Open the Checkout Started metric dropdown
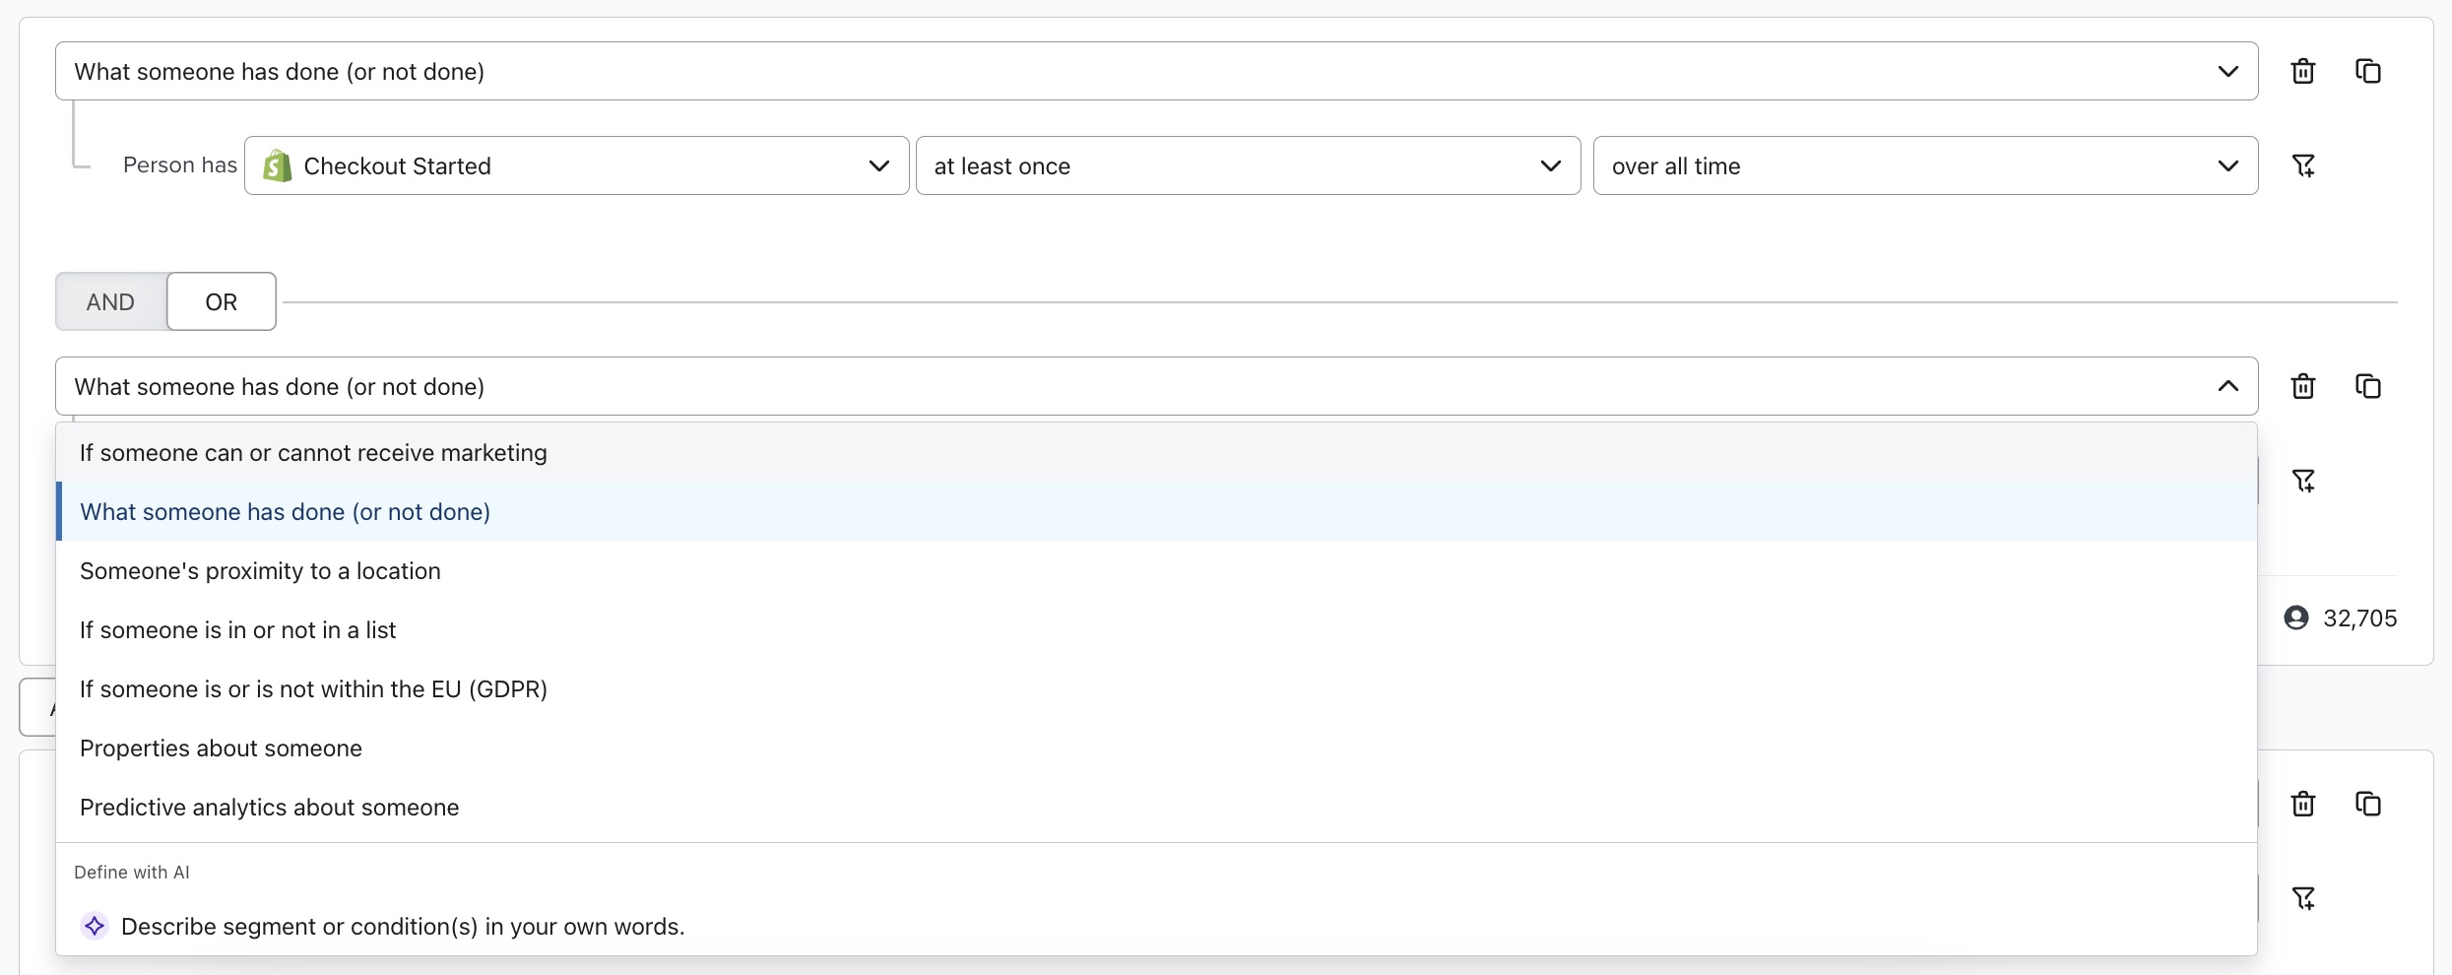Screen dimensions: 2452x975 [x=576, y=165]
